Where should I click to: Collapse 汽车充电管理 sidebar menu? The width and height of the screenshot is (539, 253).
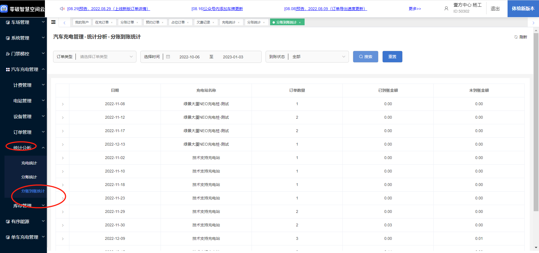[23, 69]
